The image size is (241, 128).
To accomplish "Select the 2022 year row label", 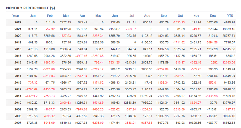I will 18,22.
